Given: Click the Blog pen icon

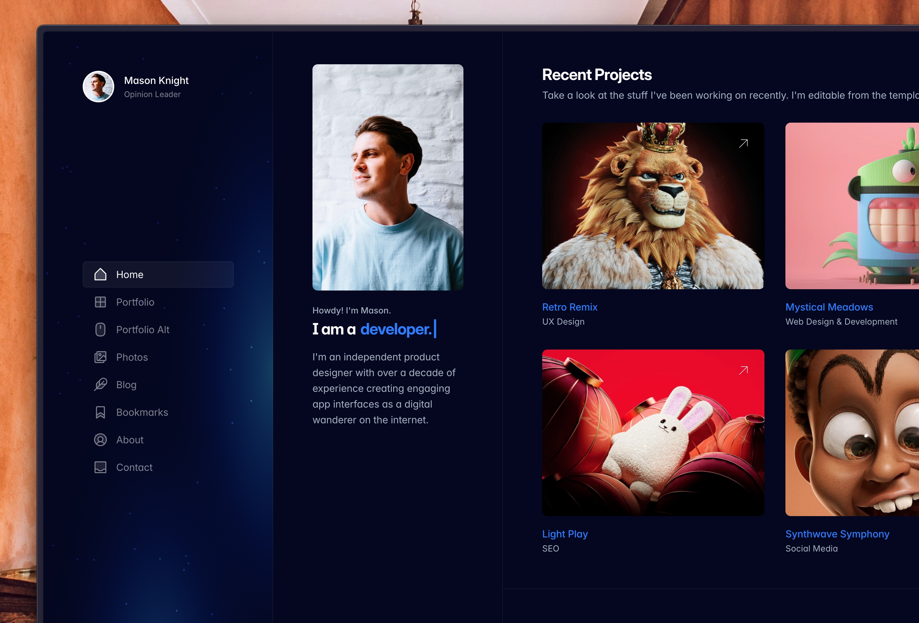Looking at the screenshot, I should pos(100,384).
